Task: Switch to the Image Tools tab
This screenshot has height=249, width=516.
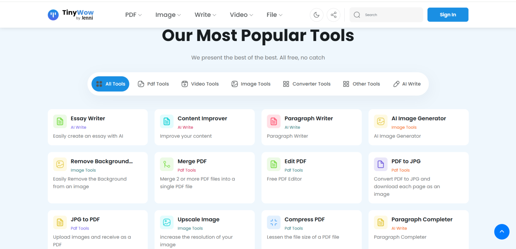Action: 251,84
